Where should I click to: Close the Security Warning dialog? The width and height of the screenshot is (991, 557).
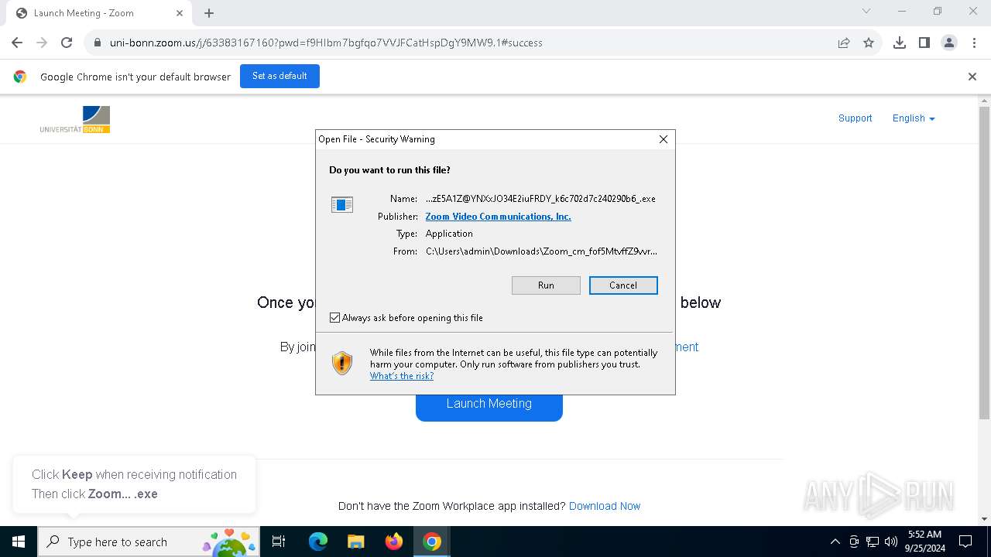coord(663,139)
